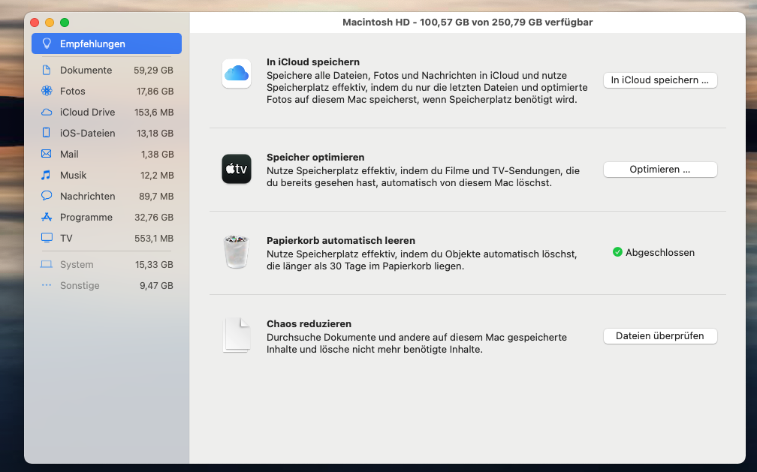
Task: Click the blank document icon for Chaos reduzieren
Action: pos(237,335)
